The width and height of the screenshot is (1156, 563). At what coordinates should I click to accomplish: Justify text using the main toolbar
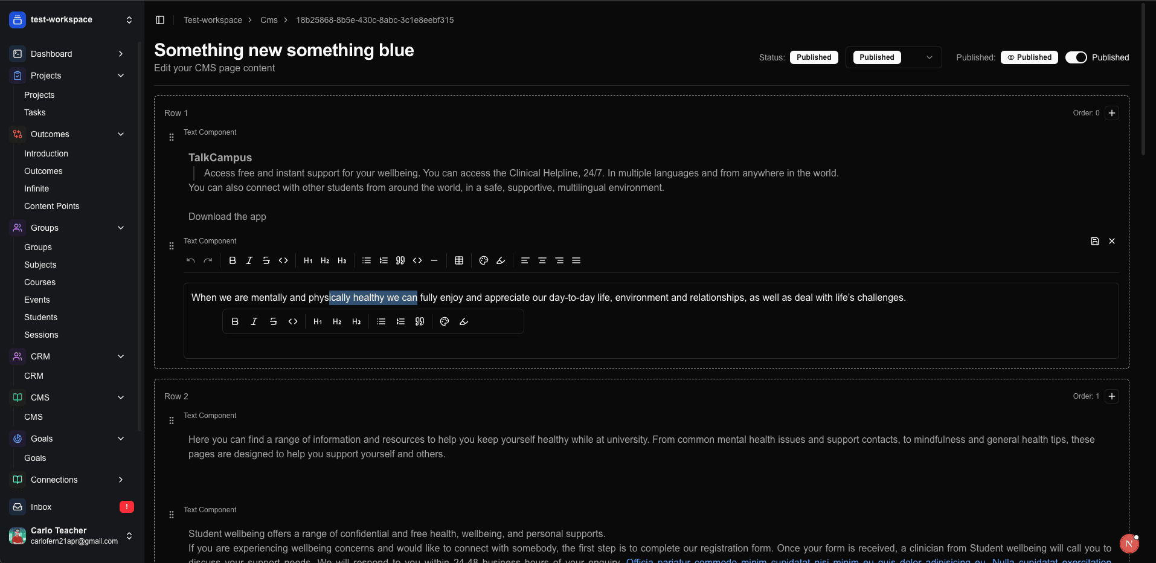(576, 260)
